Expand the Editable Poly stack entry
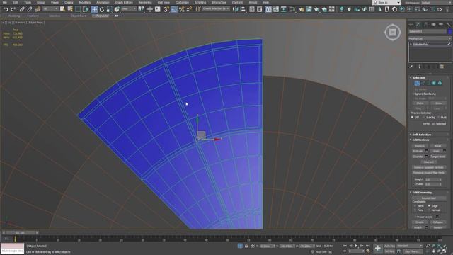Image resolution: width=453 pixels, height=255 pixels. coord(411,44)
